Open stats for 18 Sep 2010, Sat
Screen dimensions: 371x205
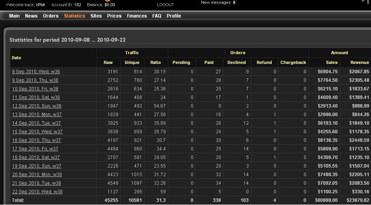(36, 157)
